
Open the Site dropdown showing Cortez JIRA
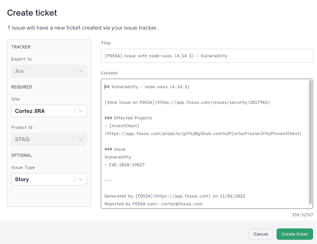pos(49,111)
